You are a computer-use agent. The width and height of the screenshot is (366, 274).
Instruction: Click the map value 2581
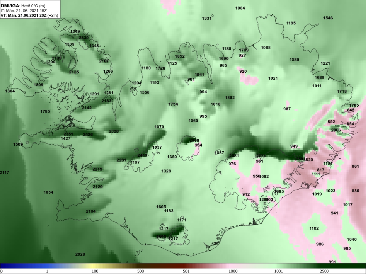234,156
